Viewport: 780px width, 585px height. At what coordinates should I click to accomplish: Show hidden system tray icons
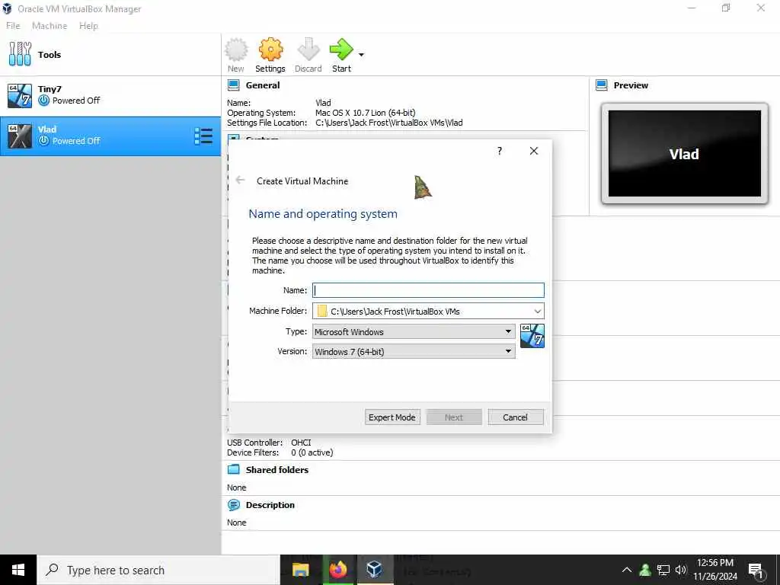(x=627, y=570)
